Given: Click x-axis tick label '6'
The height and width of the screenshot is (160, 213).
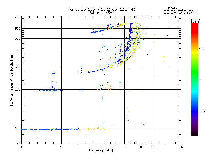Looking at the screenshot, I should click(124, 147).
